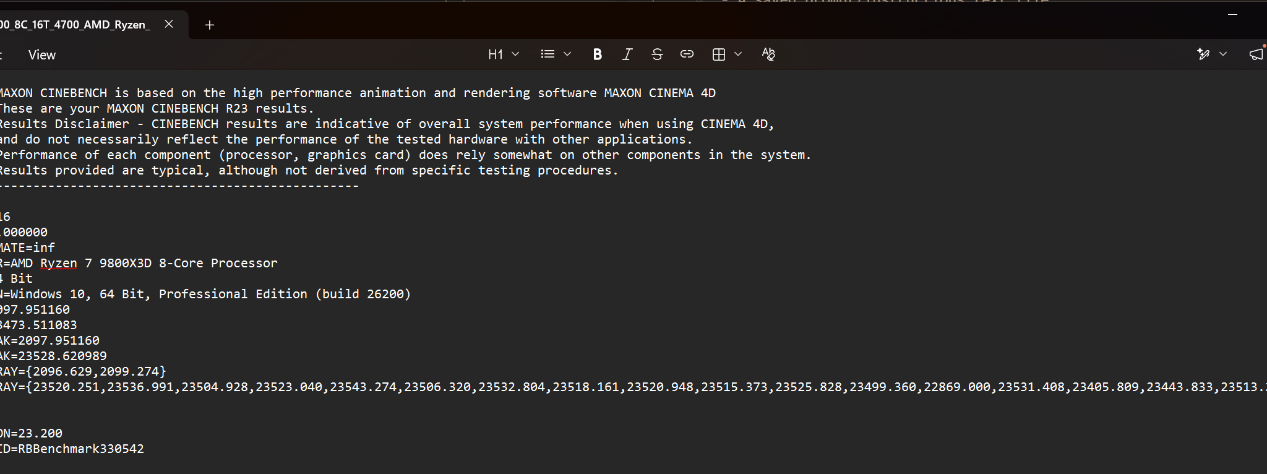Expand the rewrite options dropdown arrow
Screen dimensions: 1267x474
click(1223, 54)
